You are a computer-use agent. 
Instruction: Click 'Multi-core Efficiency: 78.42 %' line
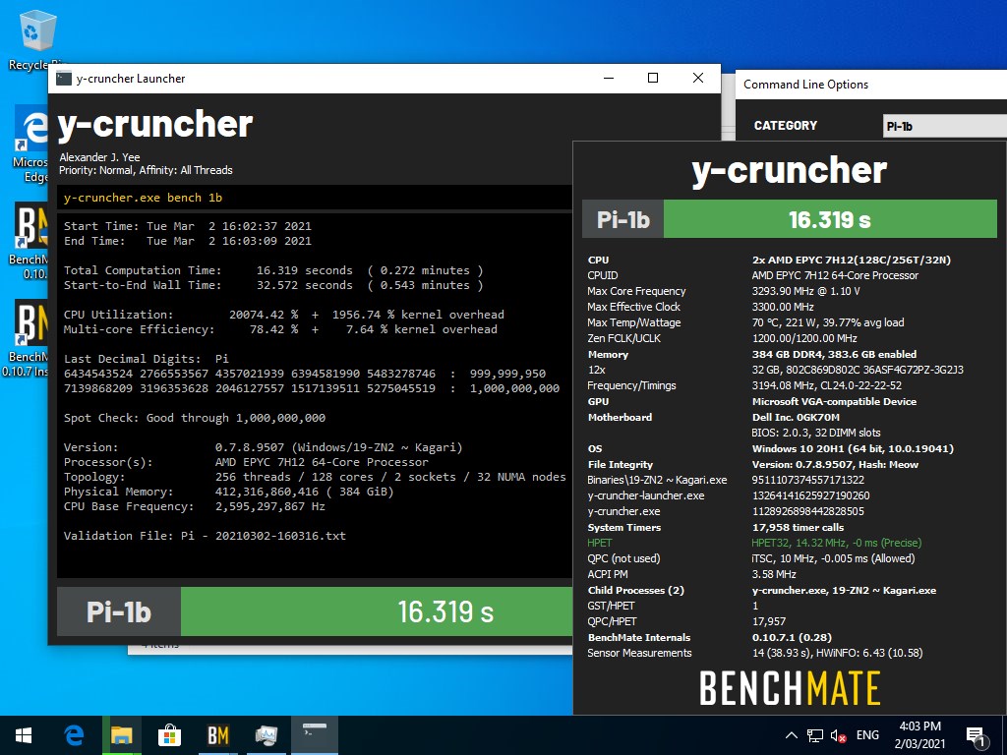tap(280, 329)
